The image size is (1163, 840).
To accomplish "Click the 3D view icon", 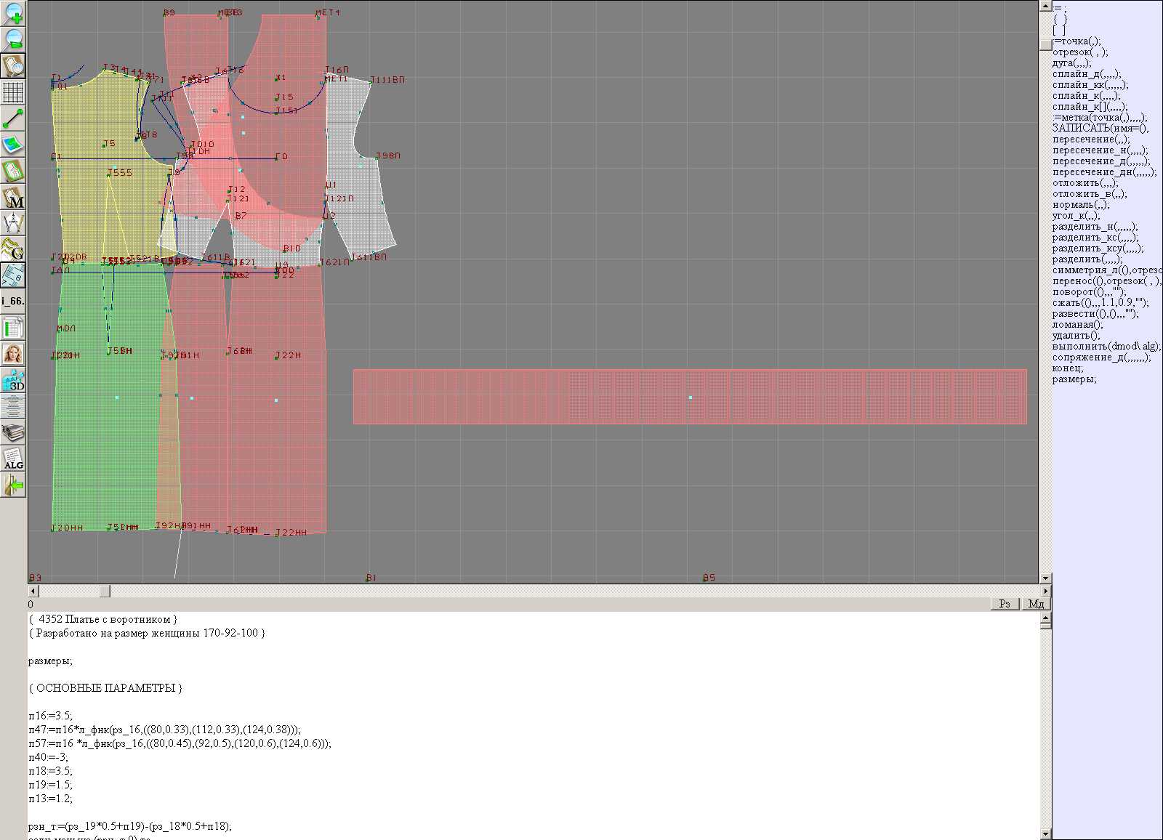I will (x=13, y=381).
